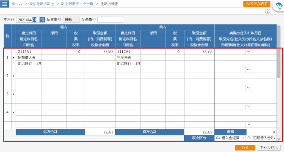
Task: Click debit tax code 0 in row 1
Action: [75, 52]
